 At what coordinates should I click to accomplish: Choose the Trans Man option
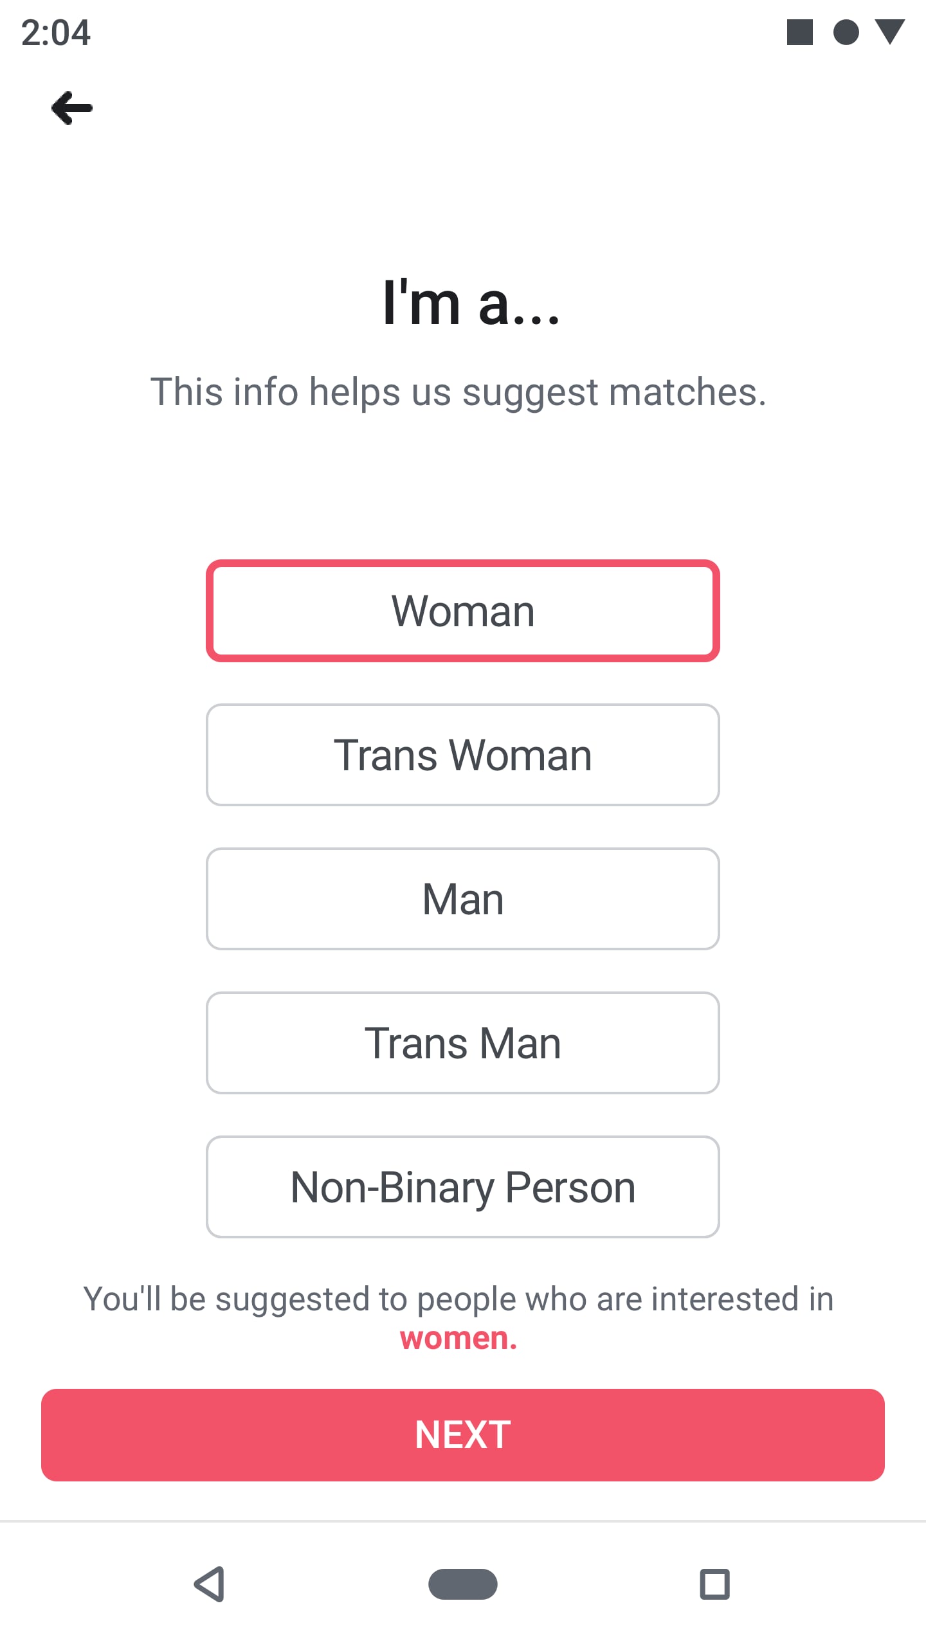tap(463, 1043)
